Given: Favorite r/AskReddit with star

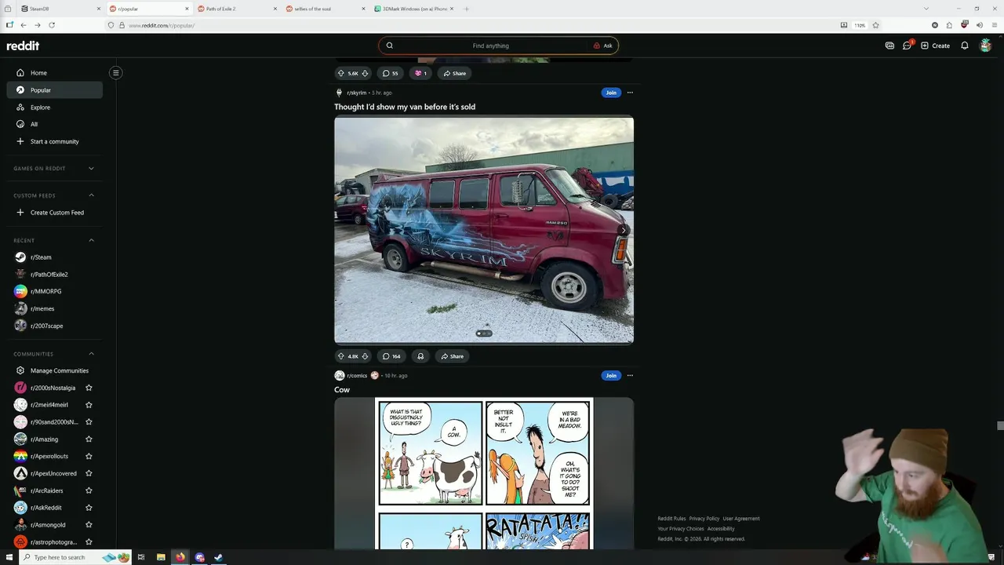Looking at the screenshot, I should pos(89,508).
